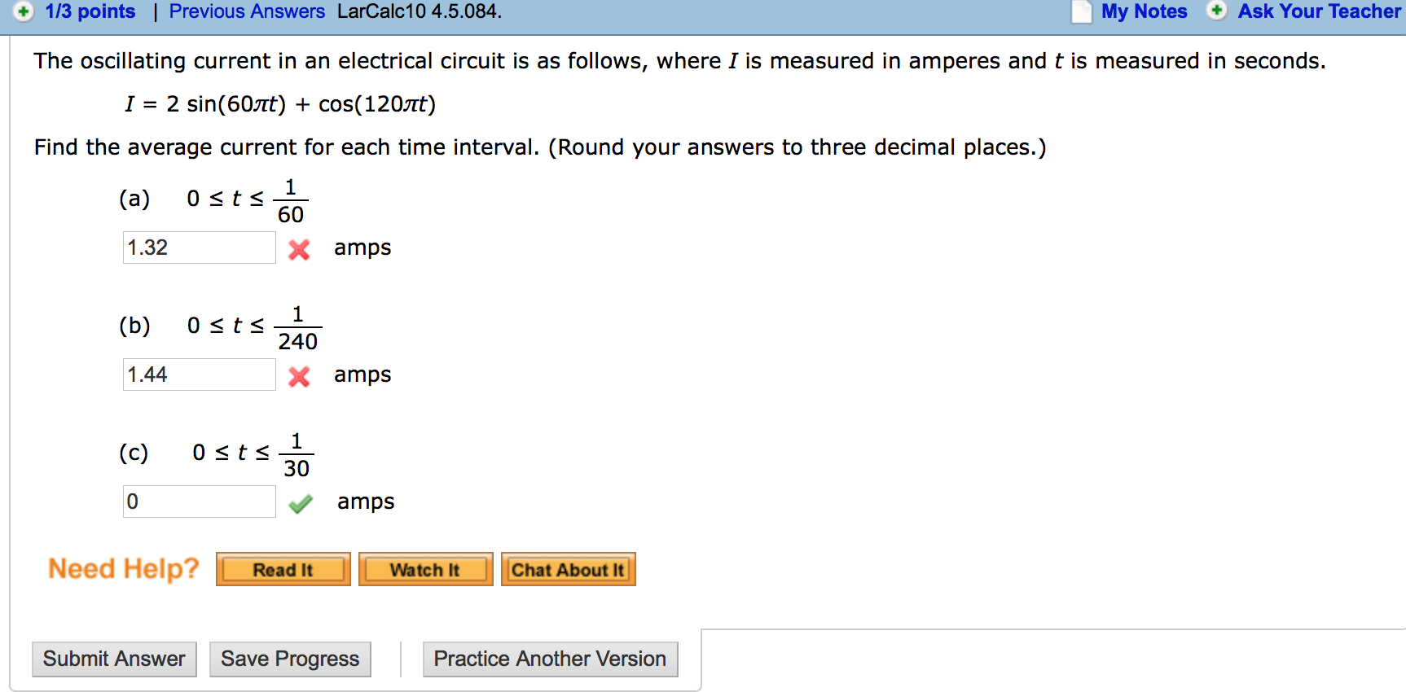Click the red X marking the 1.44 answer

tap(298, 376)
